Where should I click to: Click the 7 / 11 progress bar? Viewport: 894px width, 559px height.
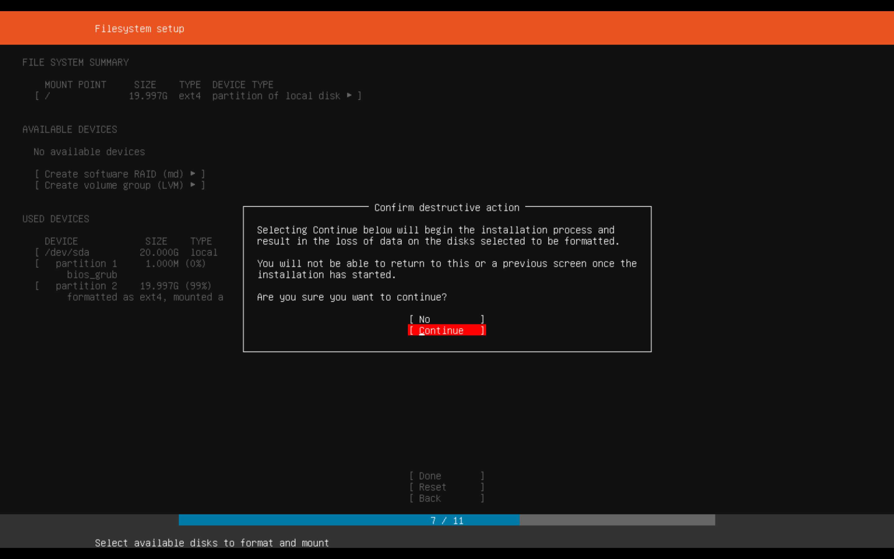[447, 520]
